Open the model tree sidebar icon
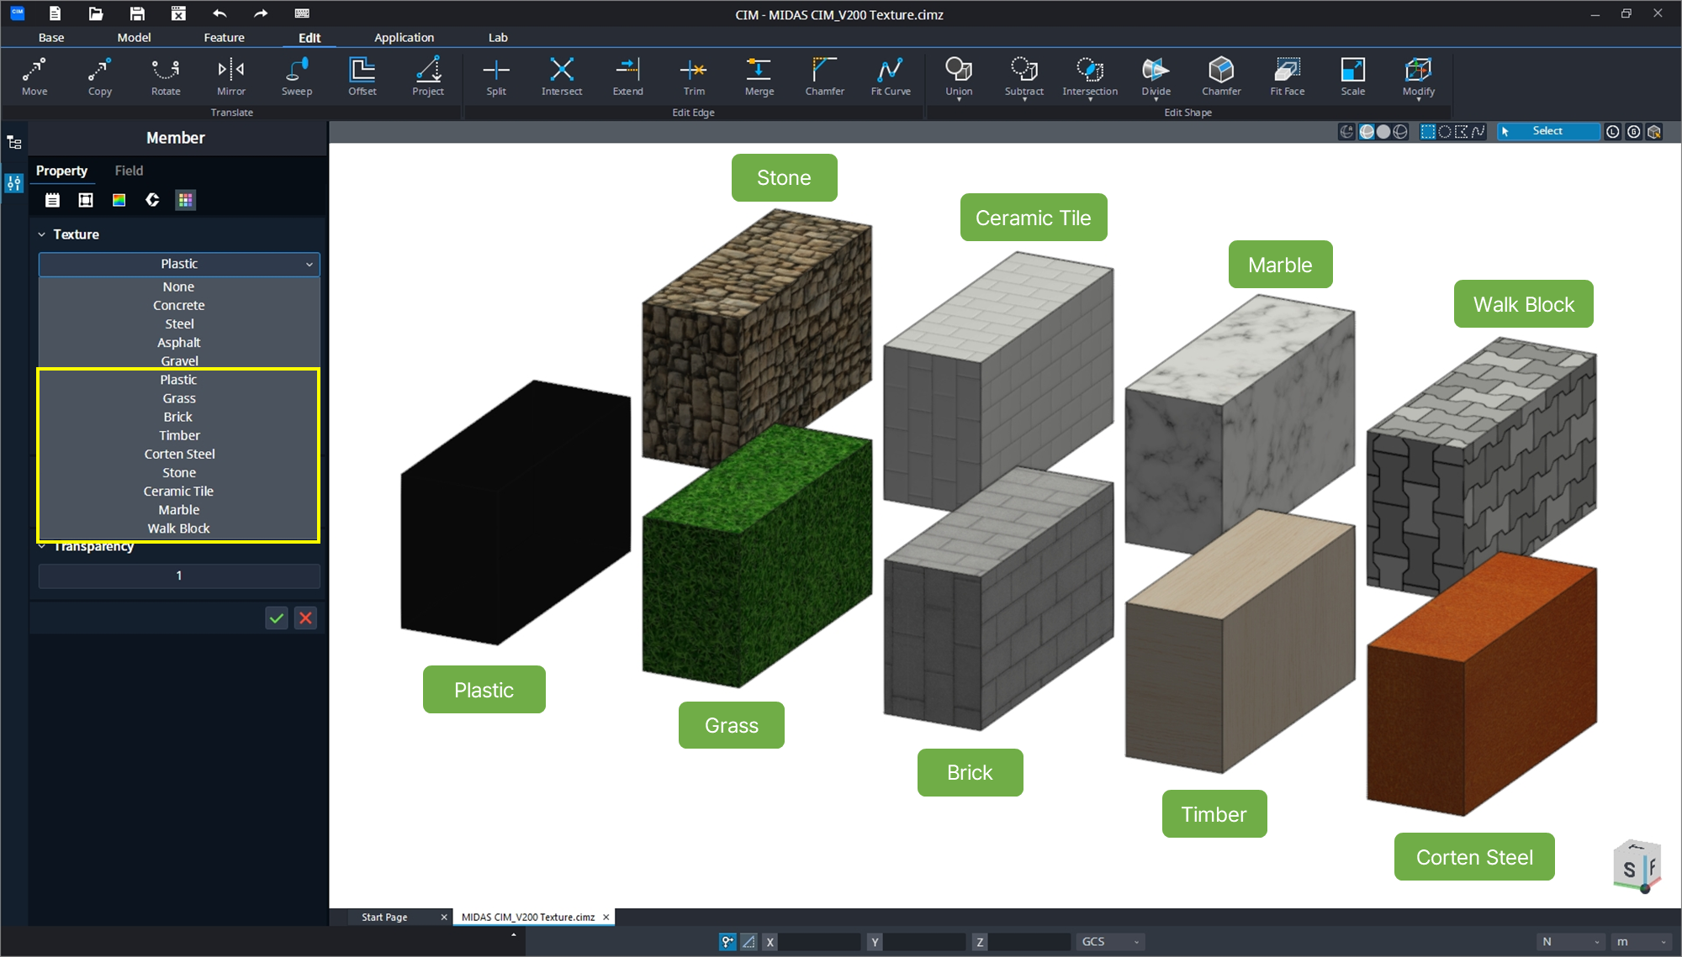 pos(14,143)
